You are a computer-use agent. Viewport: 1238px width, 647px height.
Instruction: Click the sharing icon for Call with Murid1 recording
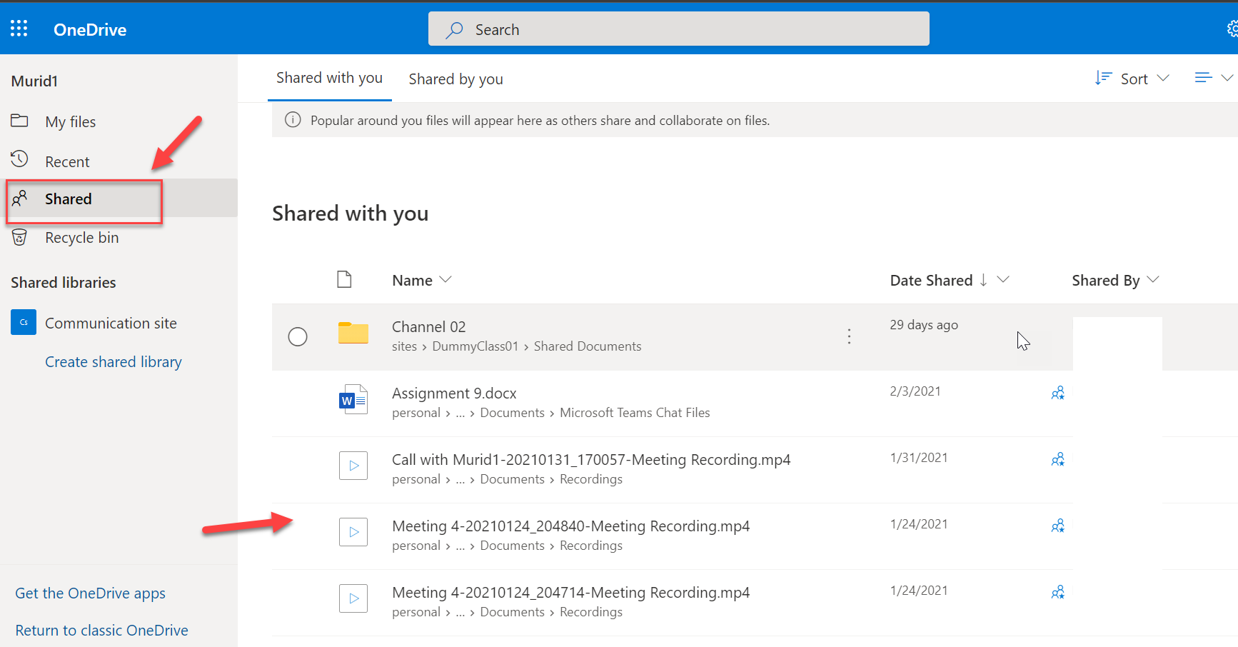(x=1058, y=459)
